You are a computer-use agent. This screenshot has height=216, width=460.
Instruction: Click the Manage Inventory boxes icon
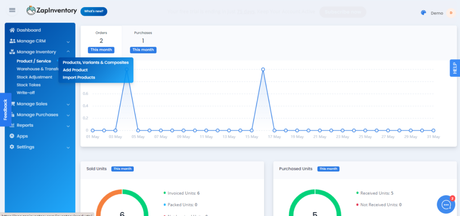[x=12, y=52]
